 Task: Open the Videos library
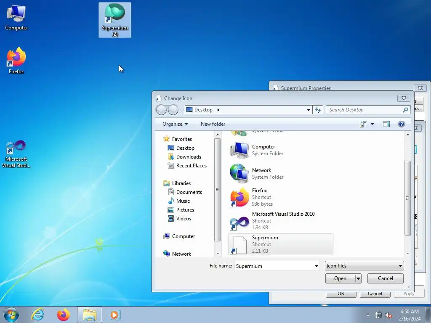(x=179, y=218)
